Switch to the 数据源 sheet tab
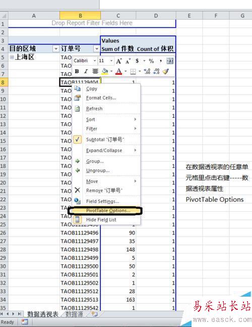This screenshot has height=327, width=252. click(75, 314)
